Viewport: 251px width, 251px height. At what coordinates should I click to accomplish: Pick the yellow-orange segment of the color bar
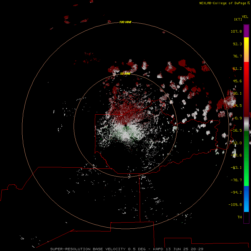pyautogui.click(x=246, y=50)
